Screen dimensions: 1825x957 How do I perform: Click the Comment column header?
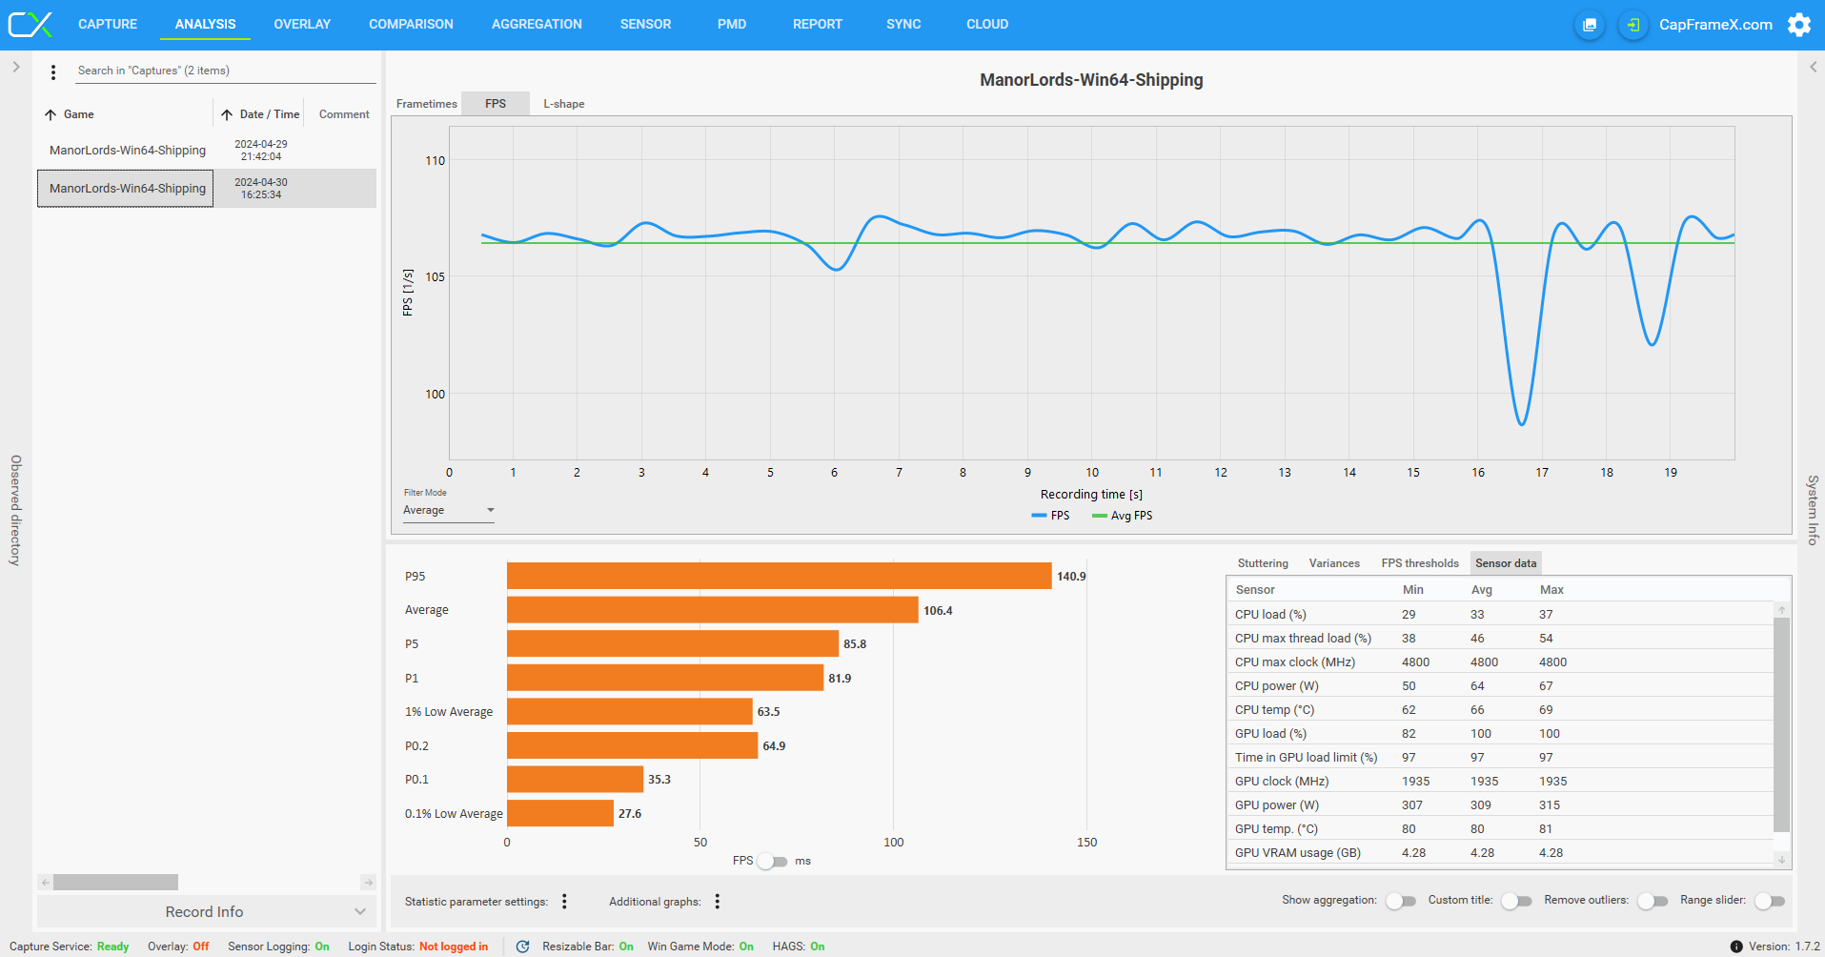click(344, 114)
